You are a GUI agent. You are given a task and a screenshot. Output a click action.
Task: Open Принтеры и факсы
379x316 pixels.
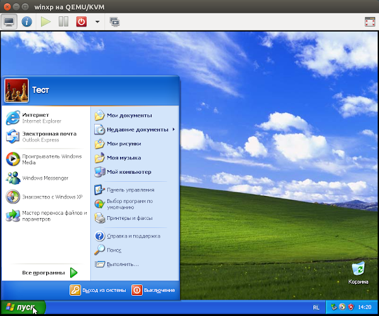click(135, 218)
